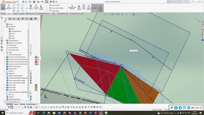The width and height of the screenshot is (204, 115).
Task: Open the FeatureManager design tree tab
Action: coord(6,19)
